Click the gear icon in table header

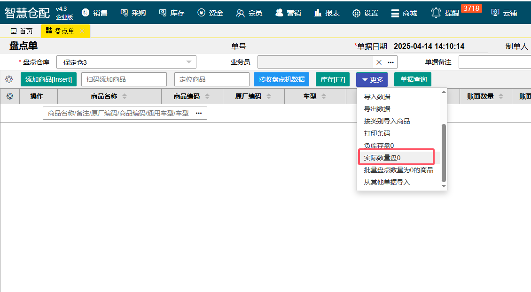(9, 96)
